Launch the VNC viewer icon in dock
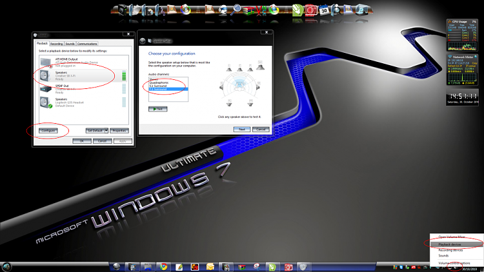484x272 pixels. 261,10
